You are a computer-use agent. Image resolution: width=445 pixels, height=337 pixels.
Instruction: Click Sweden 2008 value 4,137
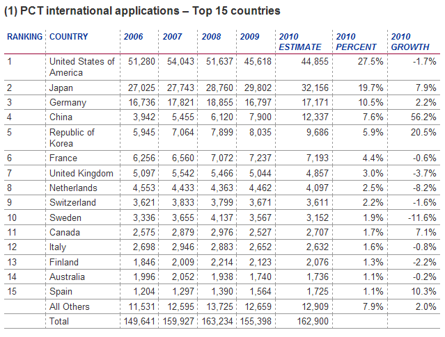click(222, 217)
